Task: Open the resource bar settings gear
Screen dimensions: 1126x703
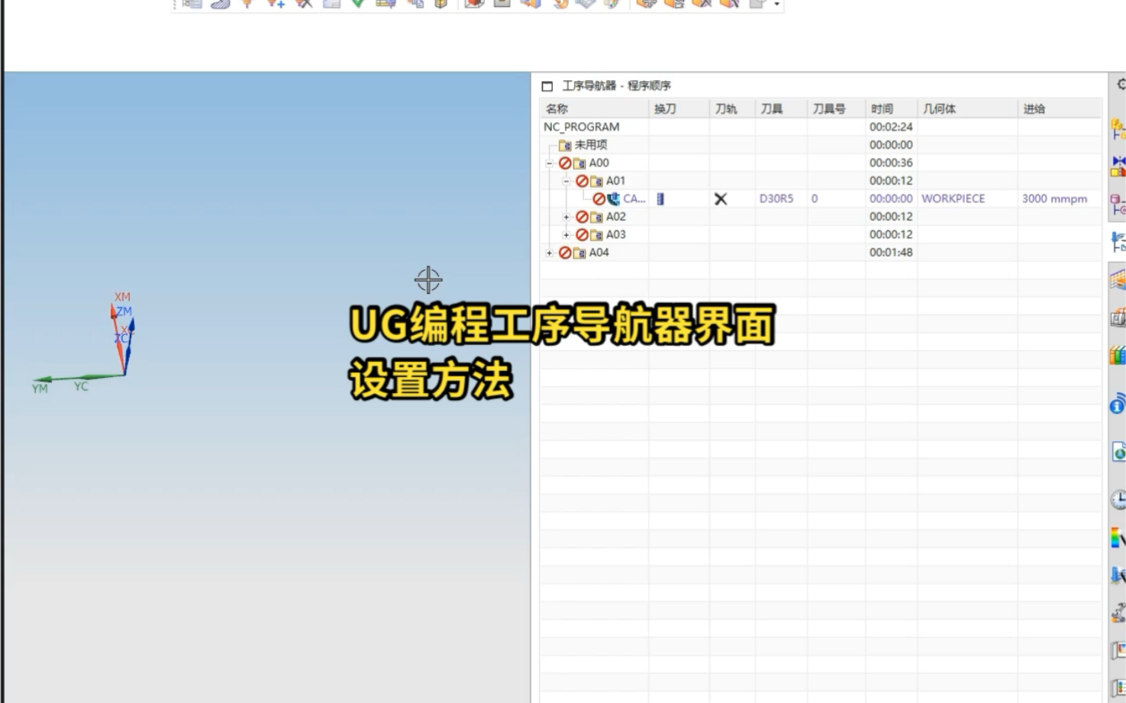Action: pyautogui.click(x=1121, y=85)
